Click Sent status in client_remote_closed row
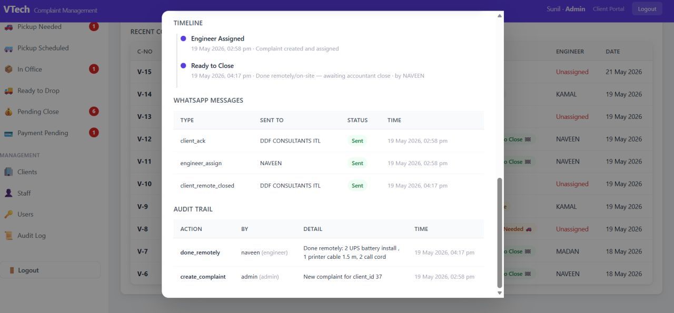The height and width of the screenshot is (313, 674). pos(358,186)
